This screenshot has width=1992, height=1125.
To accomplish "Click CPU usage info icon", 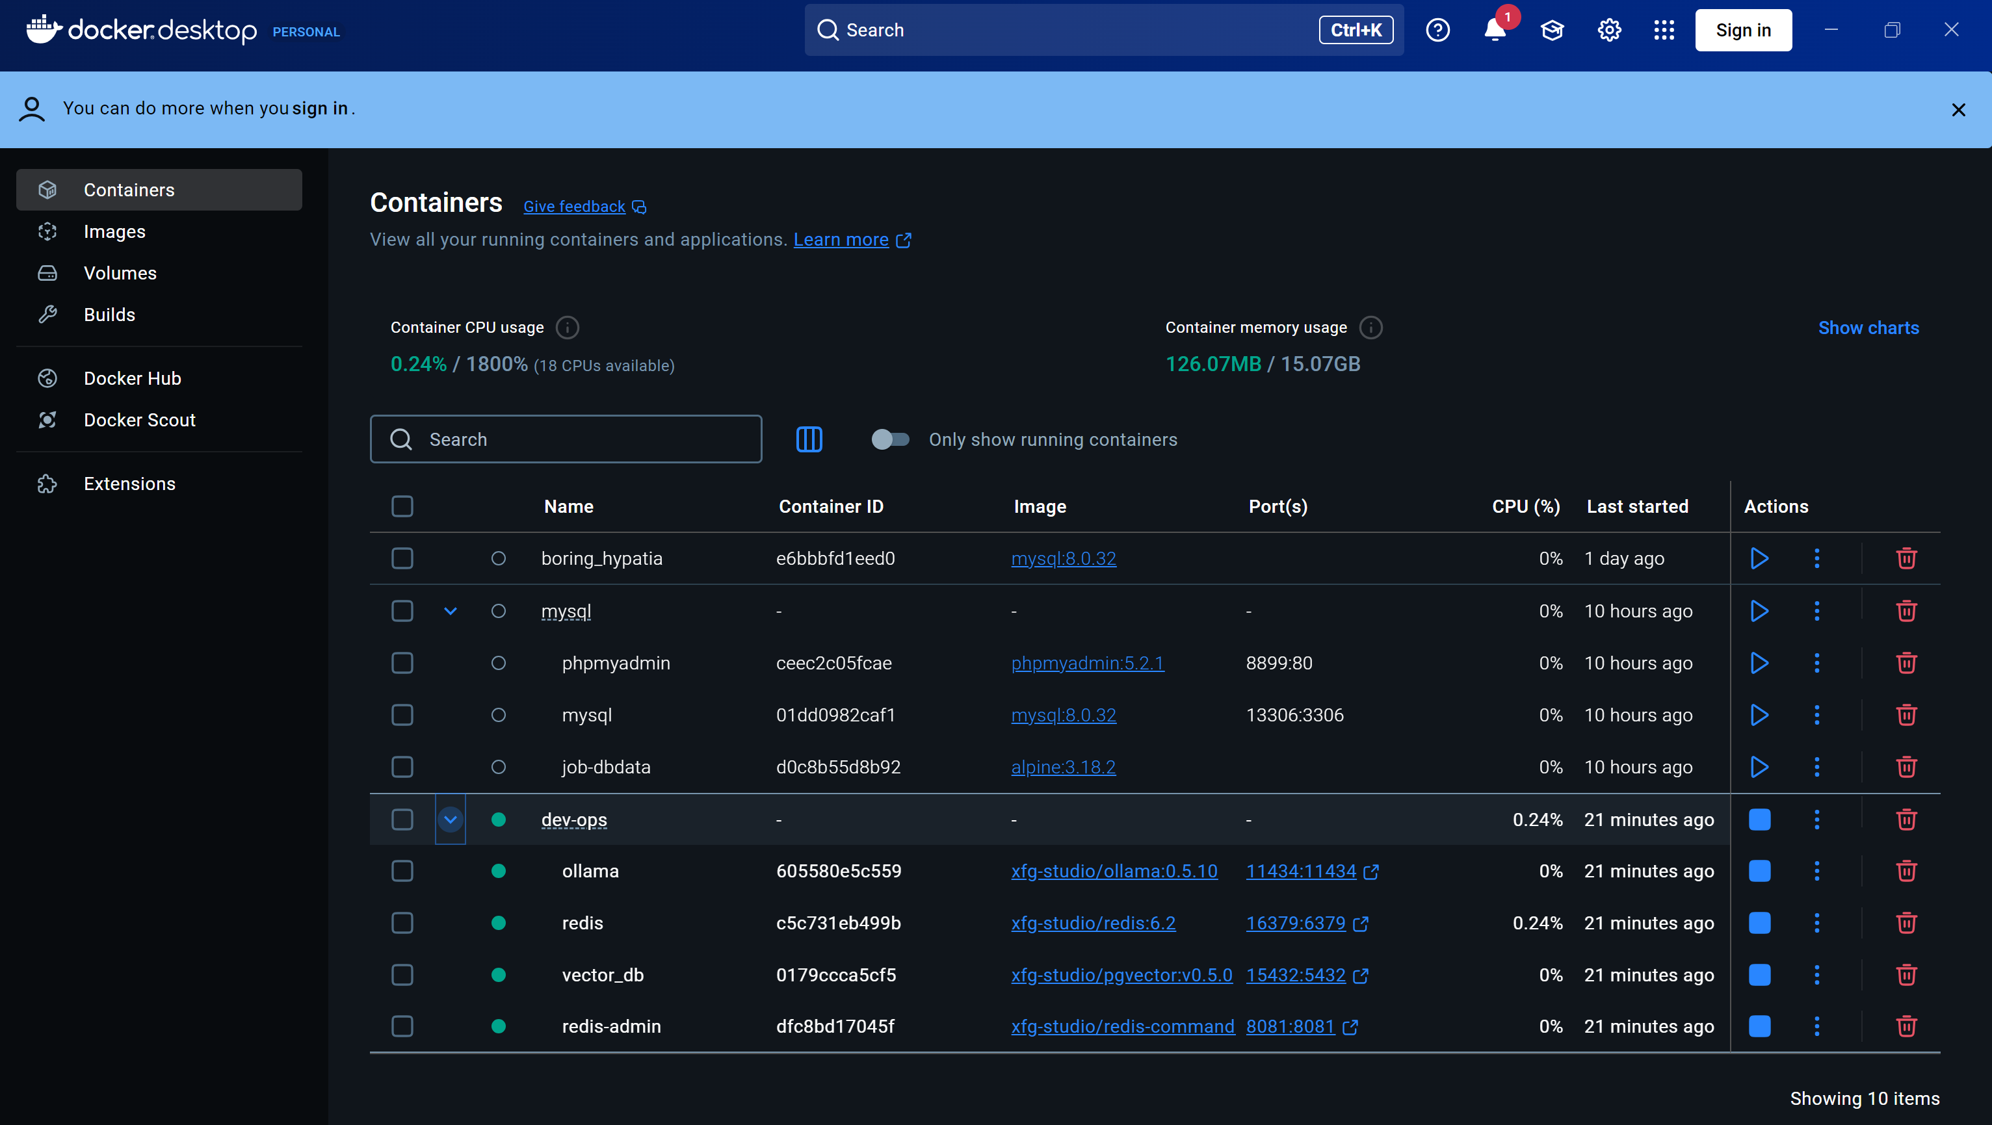I will click(x=567, y=328).
